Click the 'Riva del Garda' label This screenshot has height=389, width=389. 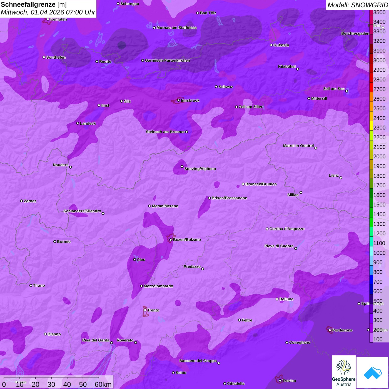pos(96,340)
